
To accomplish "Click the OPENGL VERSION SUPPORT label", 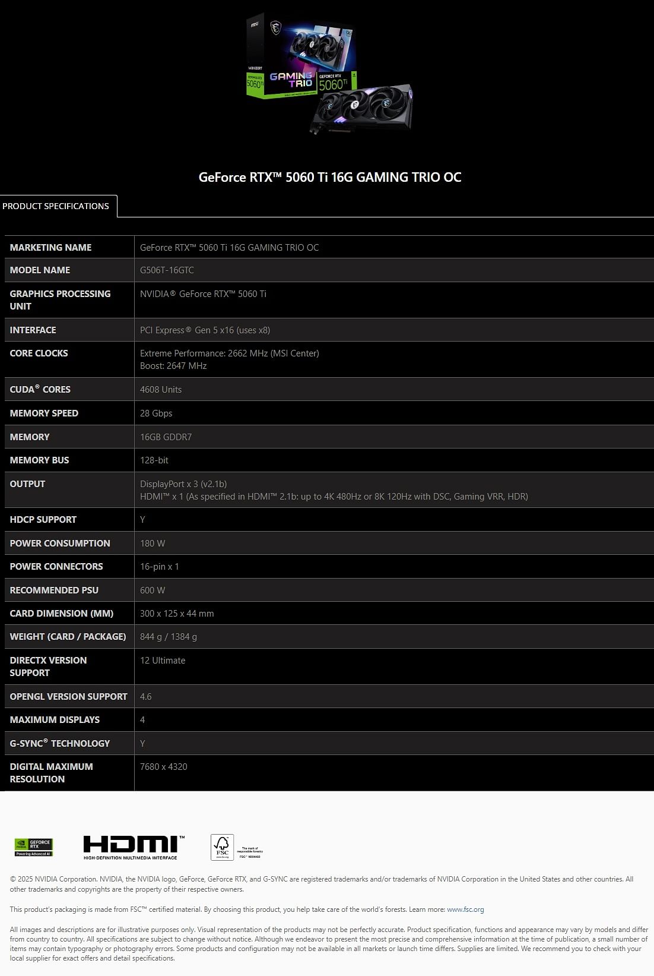I will coord(68,696).
